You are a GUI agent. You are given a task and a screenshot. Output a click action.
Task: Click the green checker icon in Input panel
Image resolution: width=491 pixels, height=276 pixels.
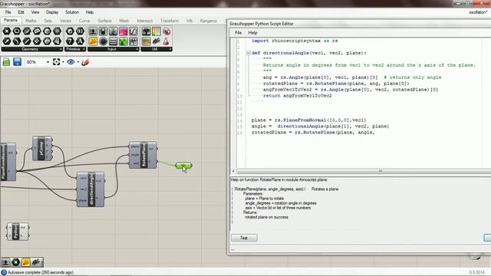(123, 41)
